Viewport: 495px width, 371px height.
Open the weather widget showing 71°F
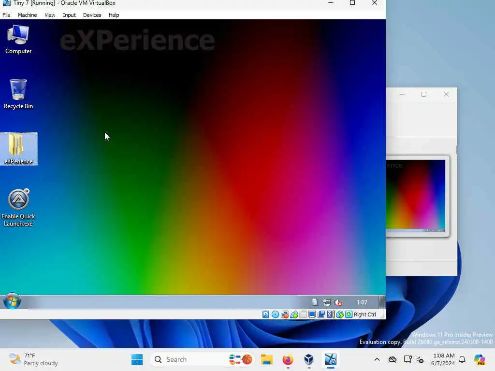pos(33,359)
